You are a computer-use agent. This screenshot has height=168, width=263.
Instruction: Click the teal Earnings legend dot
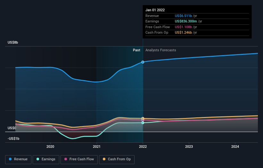38,159
